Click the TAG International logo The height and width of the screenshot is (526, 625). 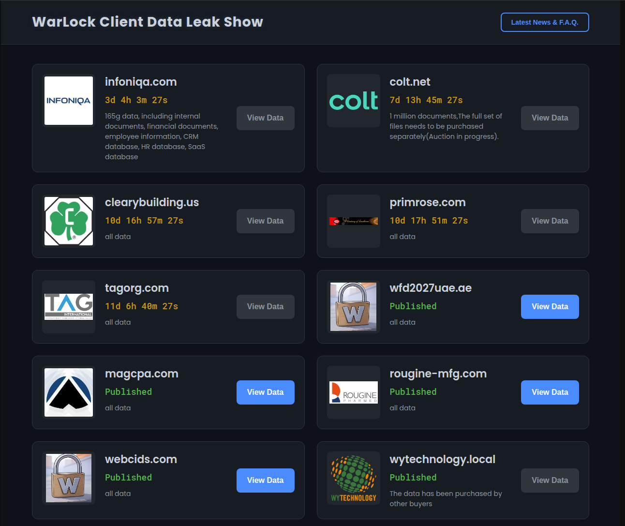(69, 307)
